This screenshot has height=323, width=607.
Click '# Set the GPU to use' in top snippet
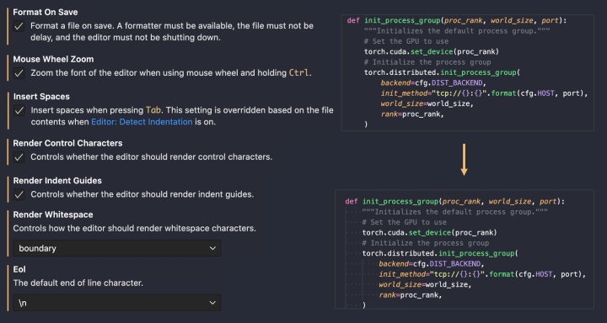[406, 41]
